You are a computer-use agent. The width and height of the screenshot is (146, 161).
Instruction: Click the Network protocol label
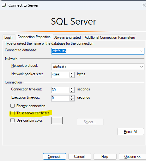tap(25, 66)
